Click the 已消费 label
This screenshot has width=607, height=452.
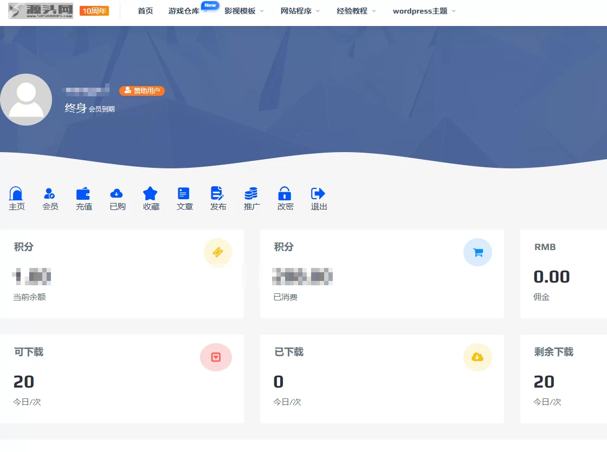[285, 297]
